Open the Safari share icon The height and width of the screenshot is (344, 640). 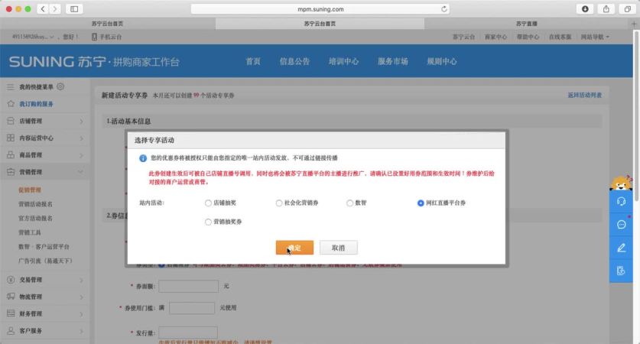[x=606, y=9]
